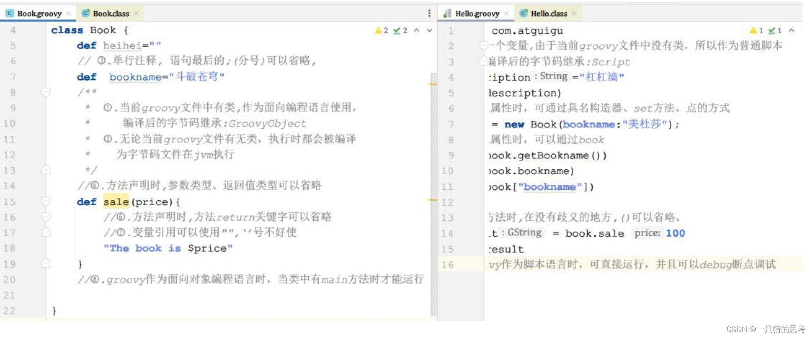Click the Hello.groovy line 16 debug comment
This screenshot has height=337, width=812.
pyautogui.click(x=632, y=264)
